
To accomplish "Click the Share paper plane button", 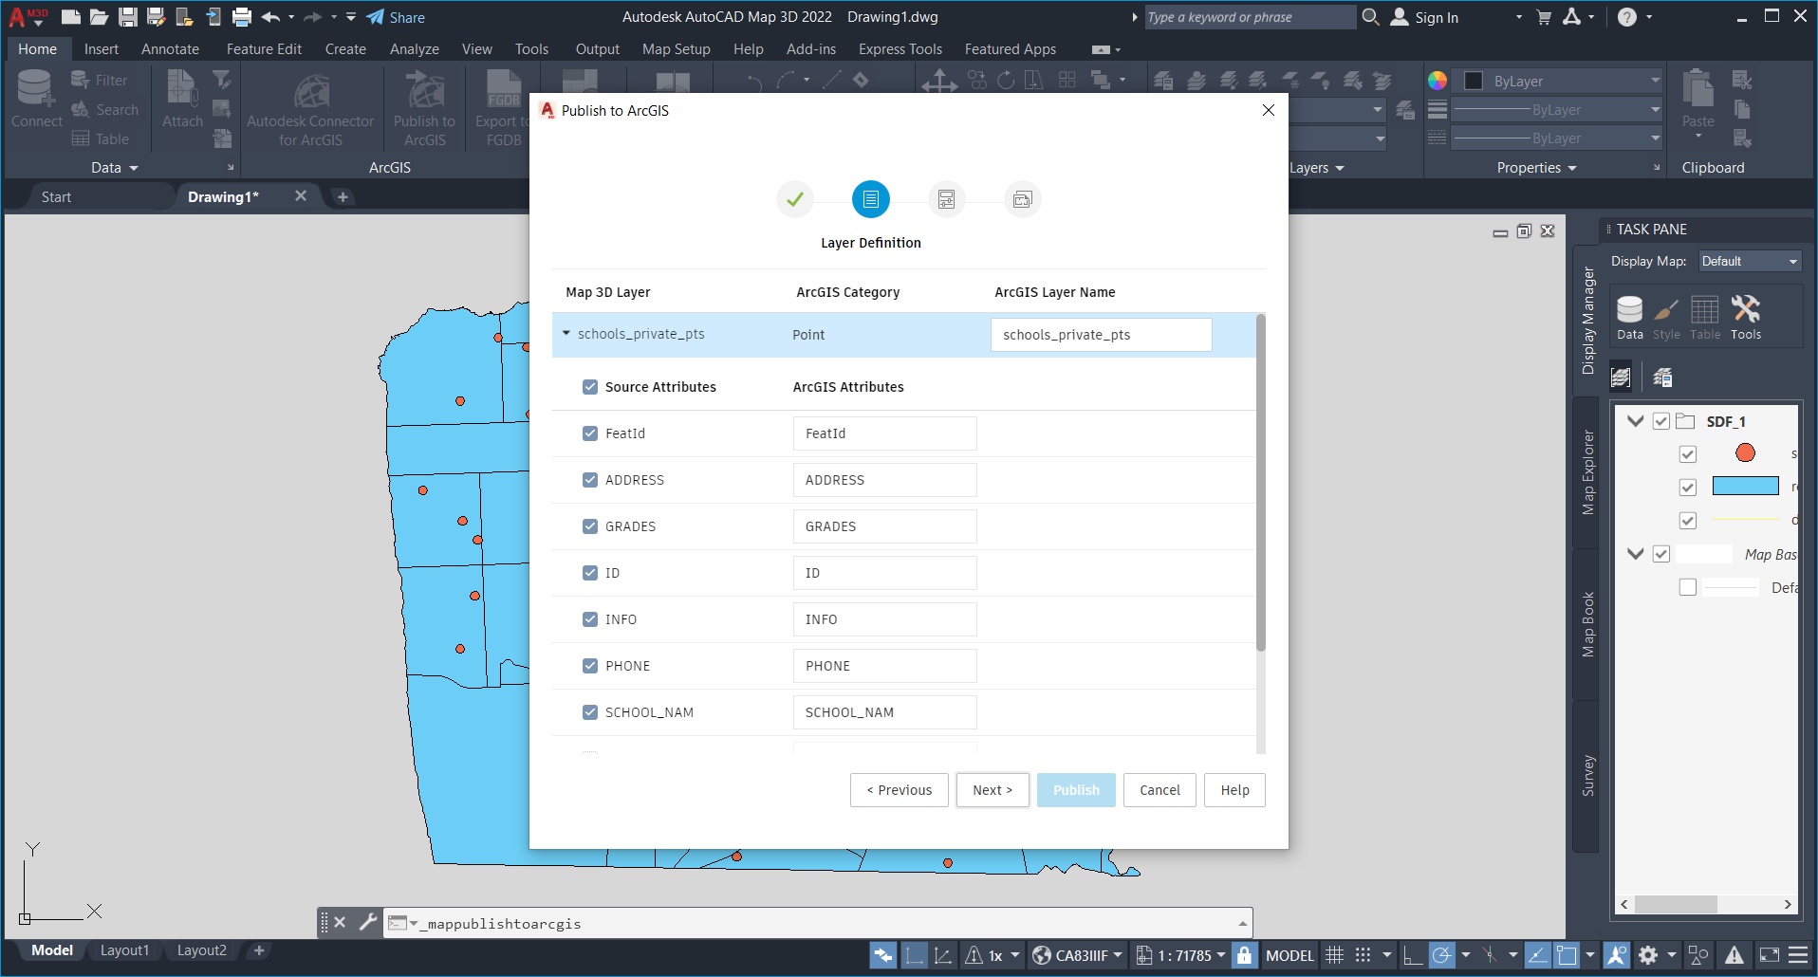I will click(x=396, y=17).
